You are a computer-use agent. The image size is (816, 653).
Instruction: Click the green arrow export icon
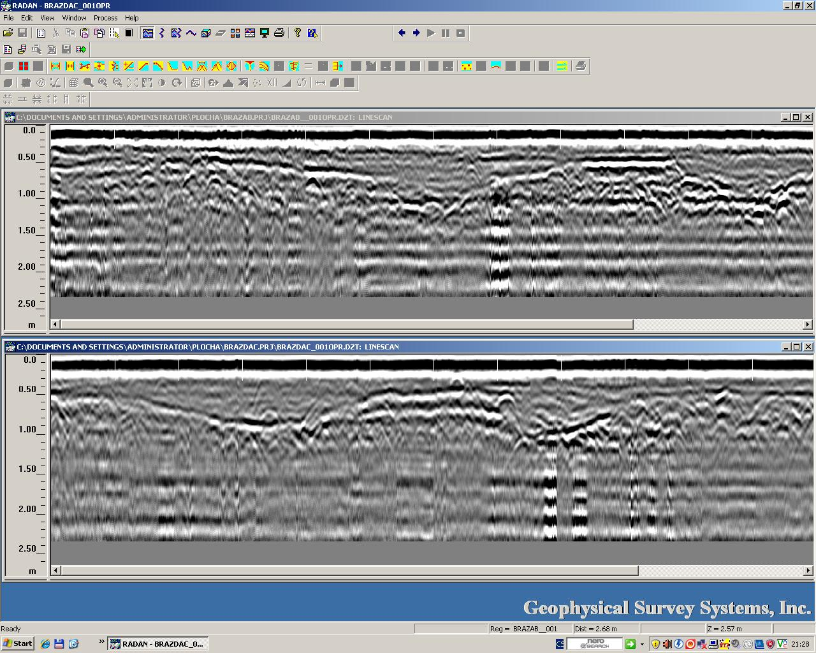click(81, 49)
